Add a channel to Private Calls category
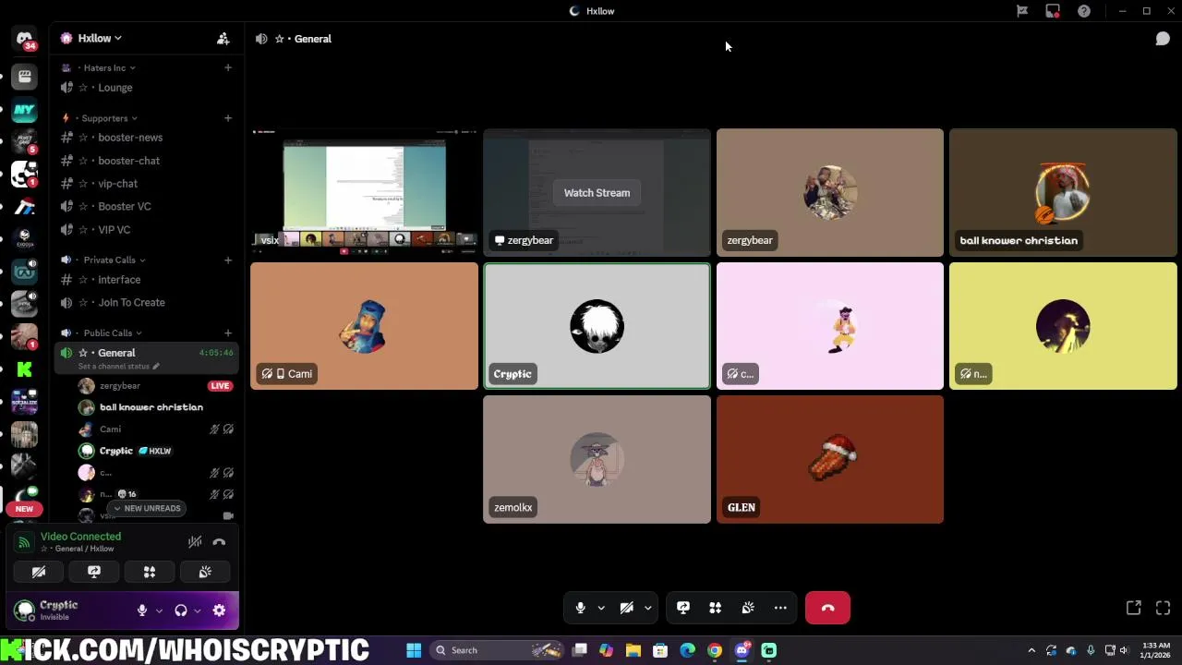The image size is (1182, 665). click(228, 260)
